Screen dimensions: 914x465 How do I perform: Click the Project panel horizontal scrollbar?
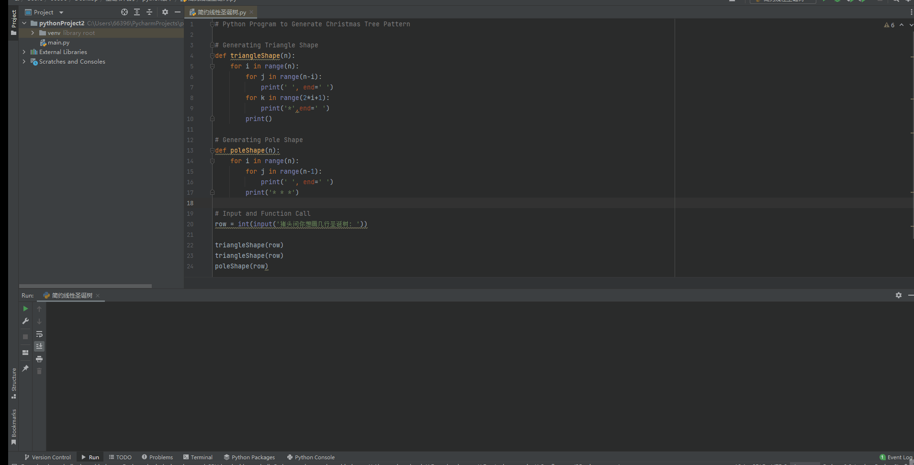click(85, 286)
